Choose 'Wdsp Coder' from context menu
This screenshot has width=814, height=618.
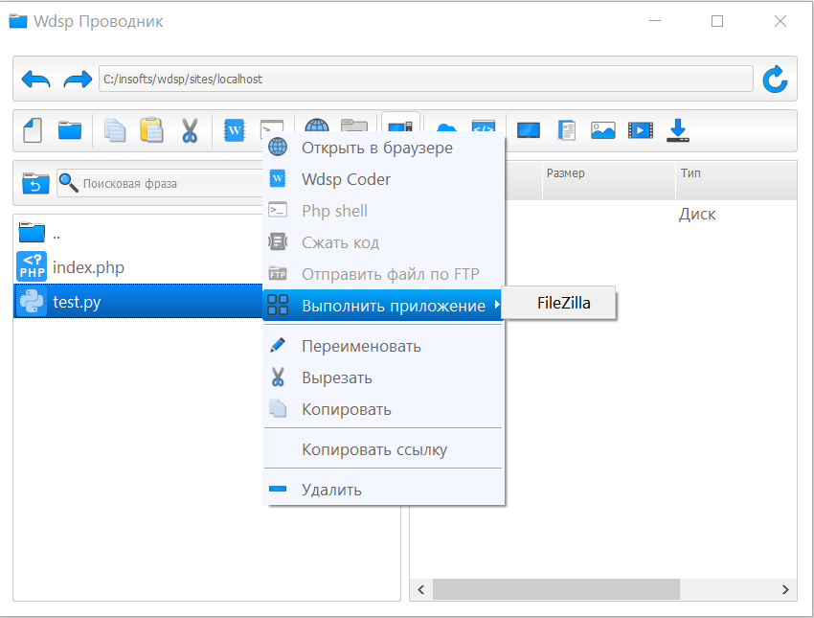coord(384,179)
